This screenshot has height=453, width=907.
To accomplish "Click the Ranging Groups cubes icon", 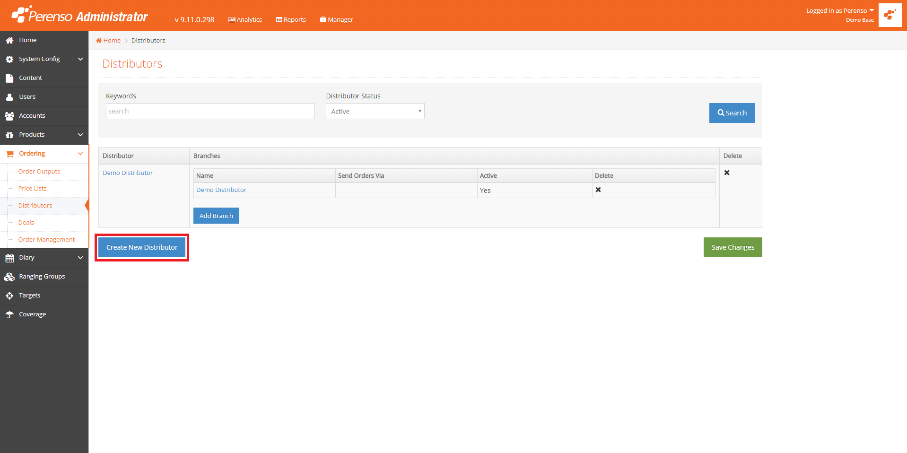I will [9, 277].
